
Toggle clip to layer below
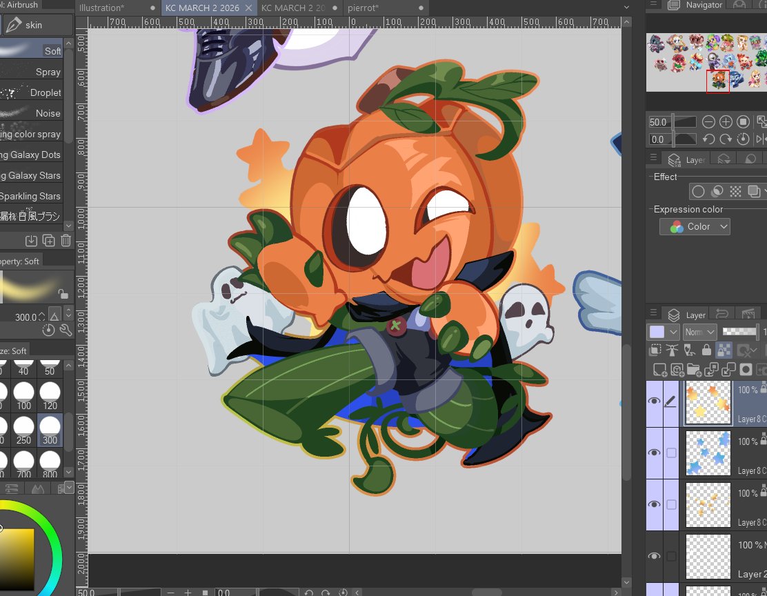(x=655, y=350)
